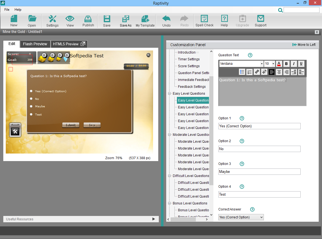Open the font color picker
The height and width of the screenshot is (239, 322).
[x=279, y=64]
